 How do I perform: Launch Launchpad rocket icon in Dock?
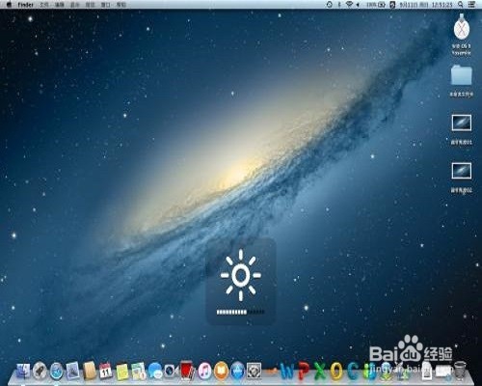click(x=40, y=371)
